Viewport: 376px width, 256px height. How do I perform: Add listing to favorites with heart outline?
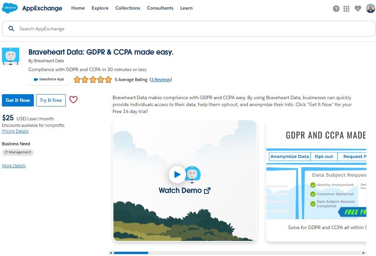tap(73, 100)
